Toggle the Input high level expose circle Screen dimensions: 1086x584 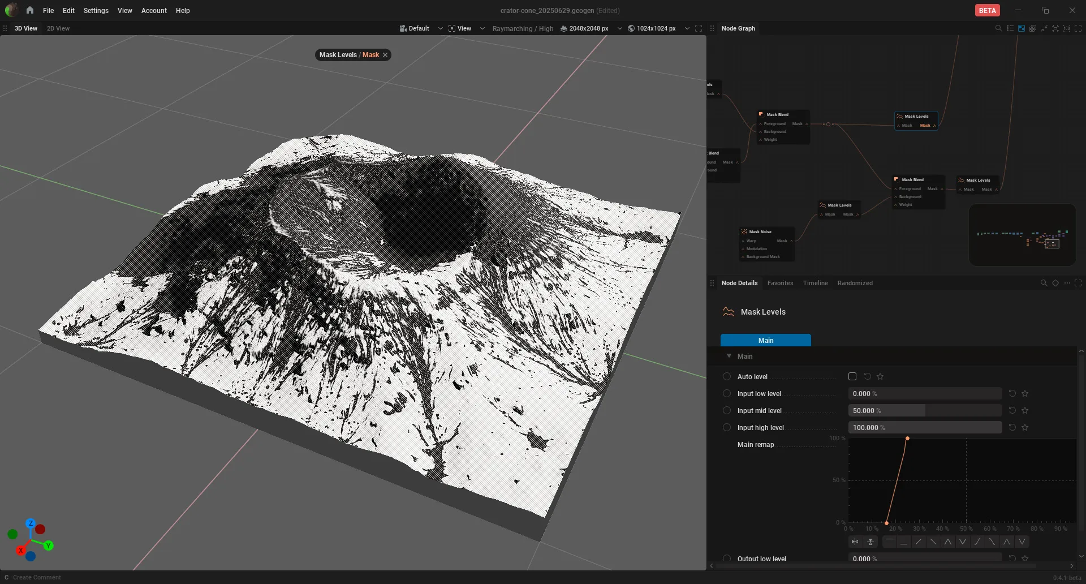[727, 427]
